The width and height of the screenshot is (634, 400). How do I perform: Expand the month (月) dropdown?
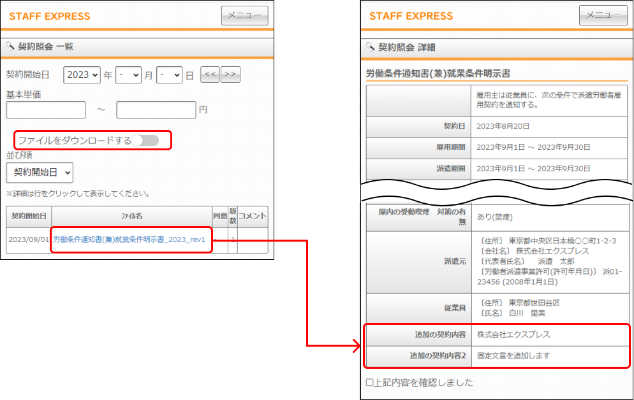tap(128, 75)
